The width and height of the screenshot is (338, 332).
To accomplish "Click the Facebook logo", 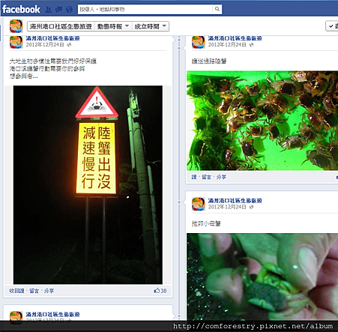I will pos(21,10).
